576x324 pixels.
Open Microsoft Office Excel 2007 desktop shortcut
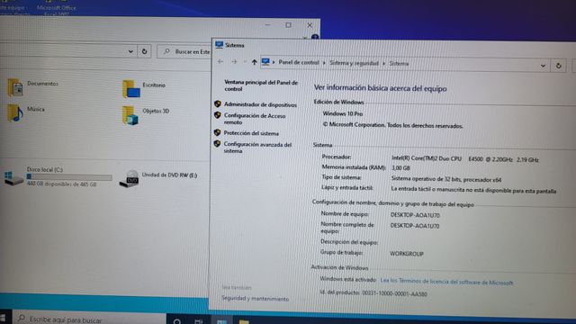(56, 8)
